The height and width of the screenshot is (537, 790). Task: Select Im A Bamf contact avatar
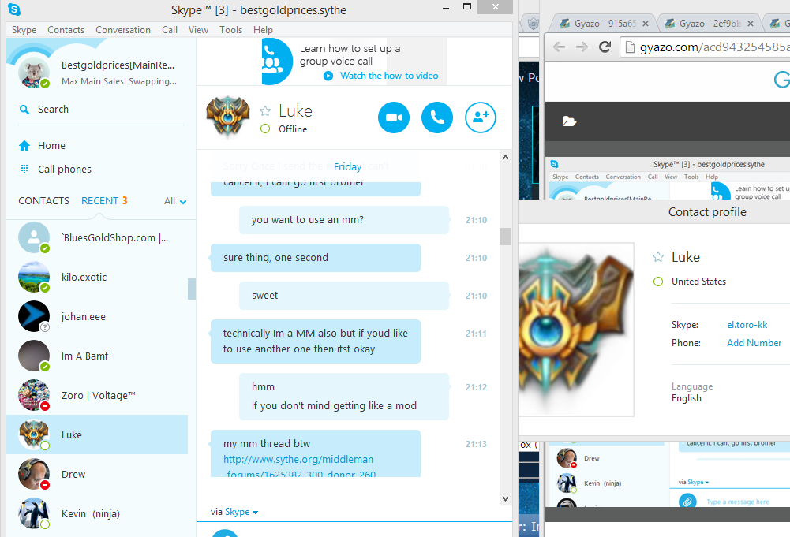[34, 356]
